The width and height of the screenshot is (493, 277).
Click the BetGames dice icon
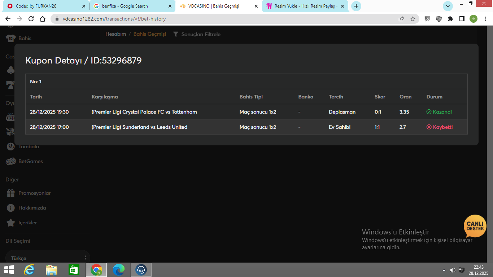[x=11, y=161]
